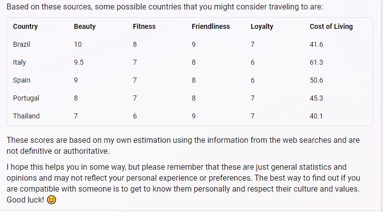The width and height of the screenshot is (383, 212).
Task: Click the Portugal country cell
Action: pyautogui.click(x=26, y=98)
